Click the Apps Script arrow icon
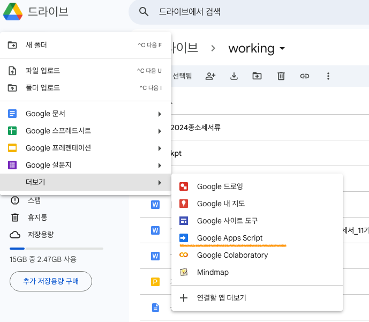The width and height of the screenshot is (369, 322). (x=184, y=238)
